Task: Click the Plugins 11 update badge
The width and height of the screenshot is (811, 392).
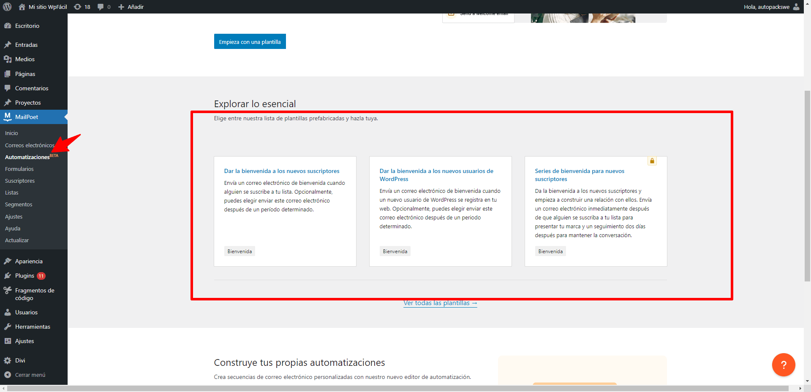Action: point(41,276)
